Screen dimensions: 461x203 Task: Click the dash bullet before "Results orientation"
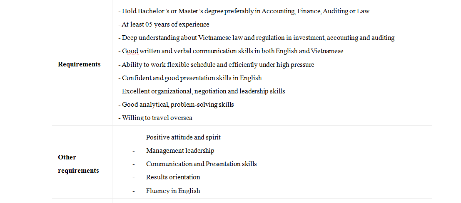click(x=134, y=177)
